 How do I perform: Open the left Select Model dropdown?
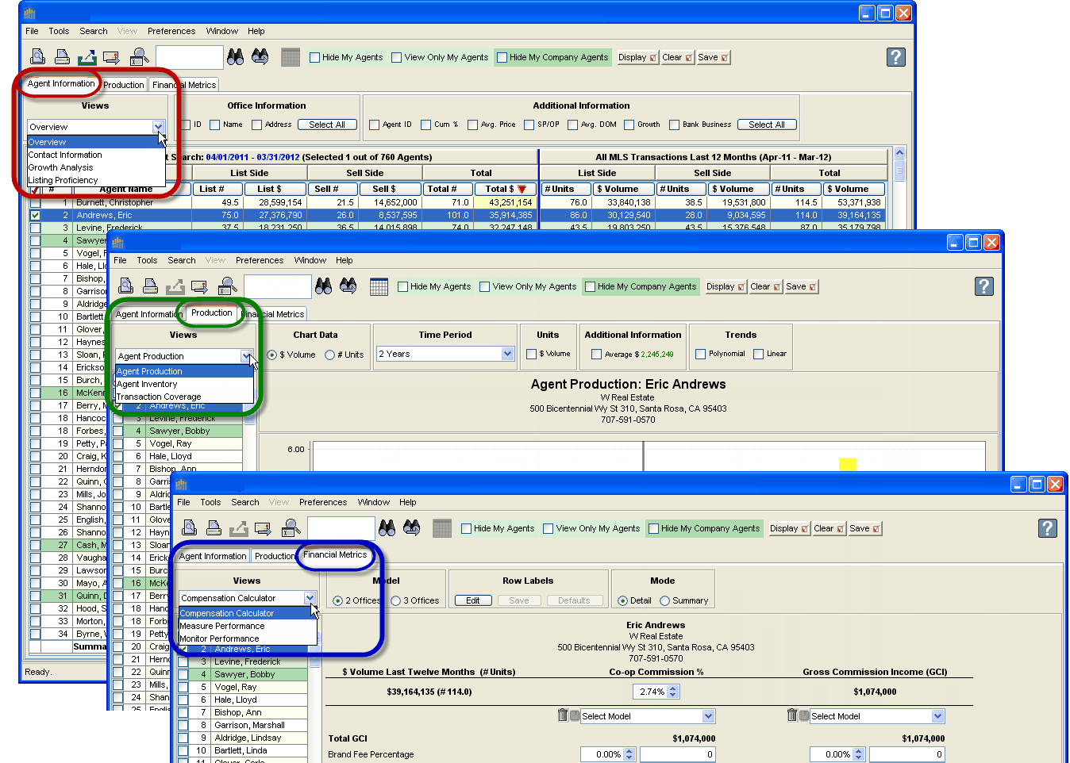click(x=709, y=716)
